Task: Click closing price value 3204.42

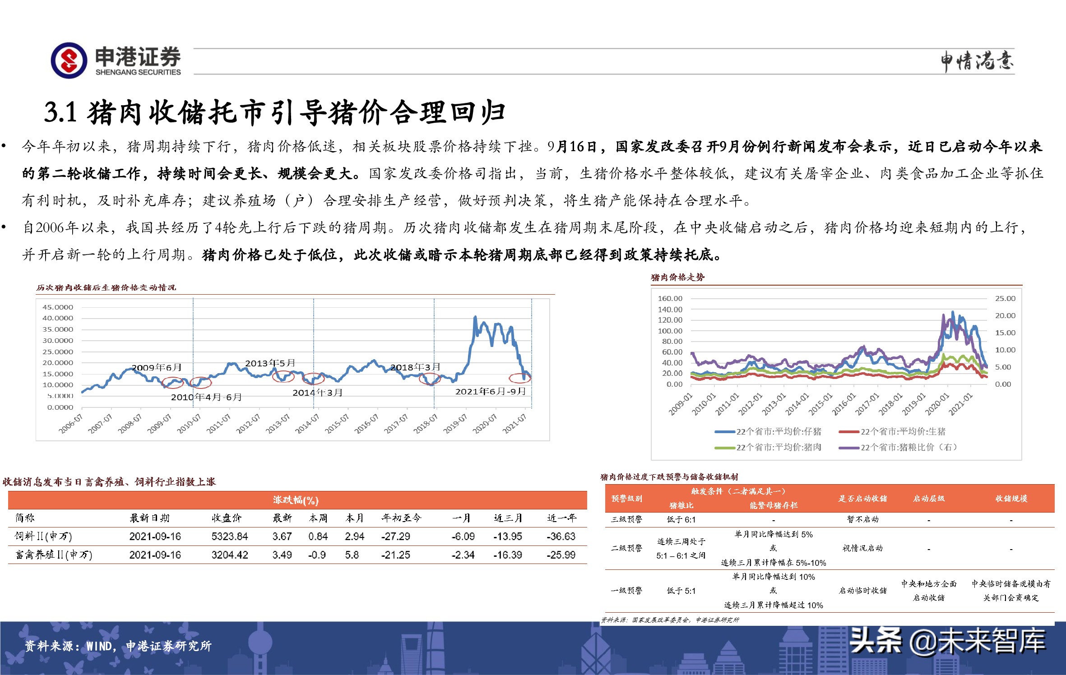Action: [230, 555]
